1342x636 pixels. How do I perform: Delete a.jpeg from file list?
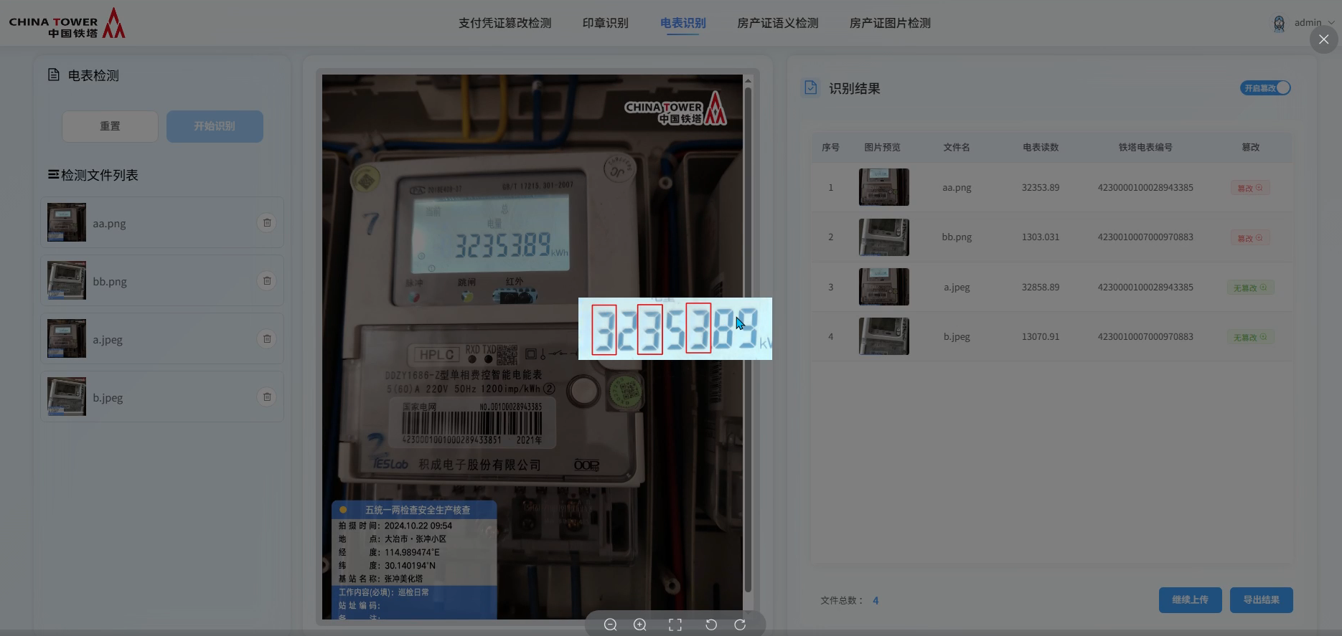[x=267, y=339]
